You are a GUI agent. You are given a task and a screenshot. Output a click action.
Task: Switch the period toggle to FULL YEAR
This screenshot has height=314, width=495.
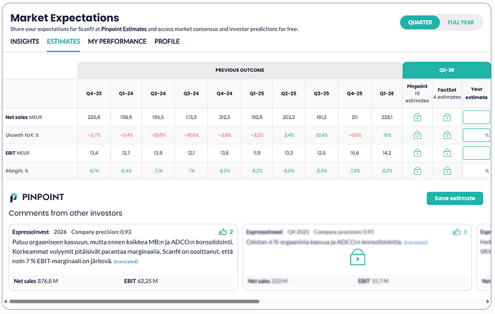461,22
